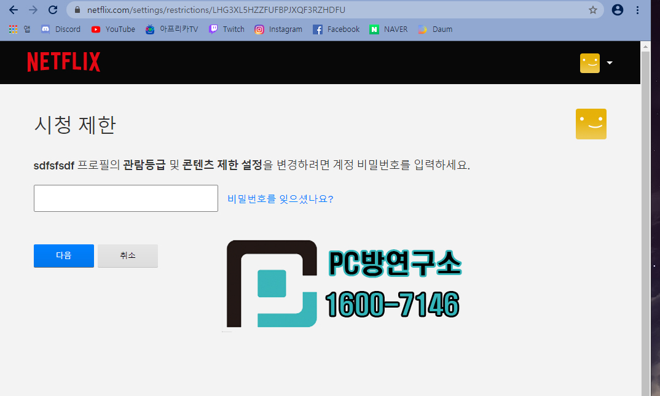
Task: Open Instagram bookmark
Action: pyautogui.click(x=278, y=29)
